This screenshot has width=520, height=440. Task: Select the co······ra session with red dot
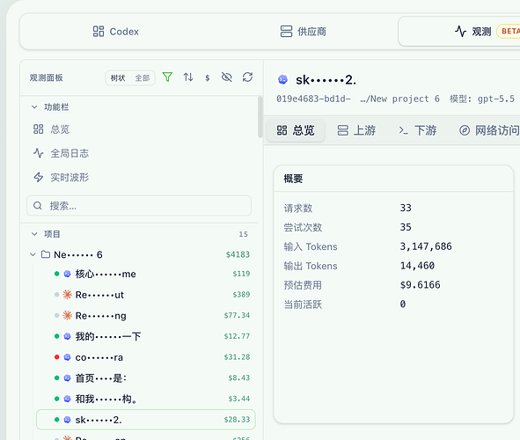click(x=146, y=357)
